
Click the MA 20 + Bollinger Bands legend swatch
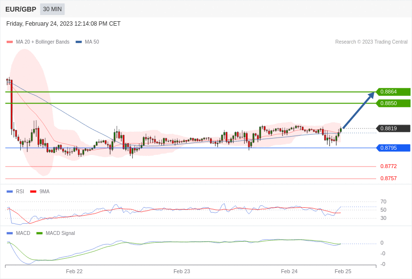10,42
